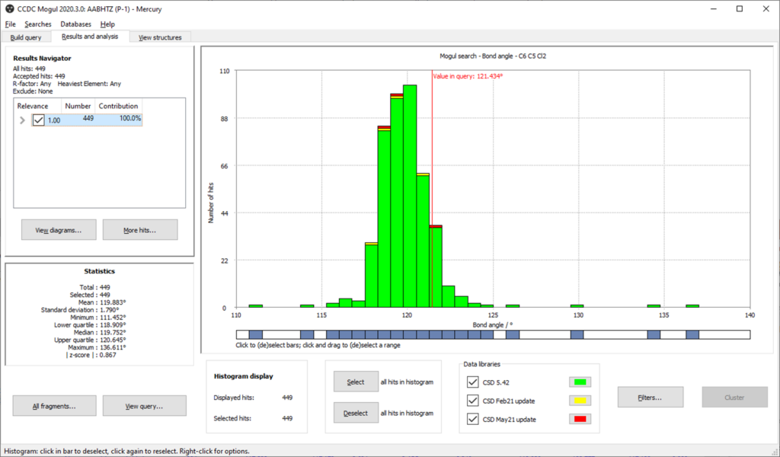Switch to the Build query tab
The image size is (780, 457).
point(27,37)
